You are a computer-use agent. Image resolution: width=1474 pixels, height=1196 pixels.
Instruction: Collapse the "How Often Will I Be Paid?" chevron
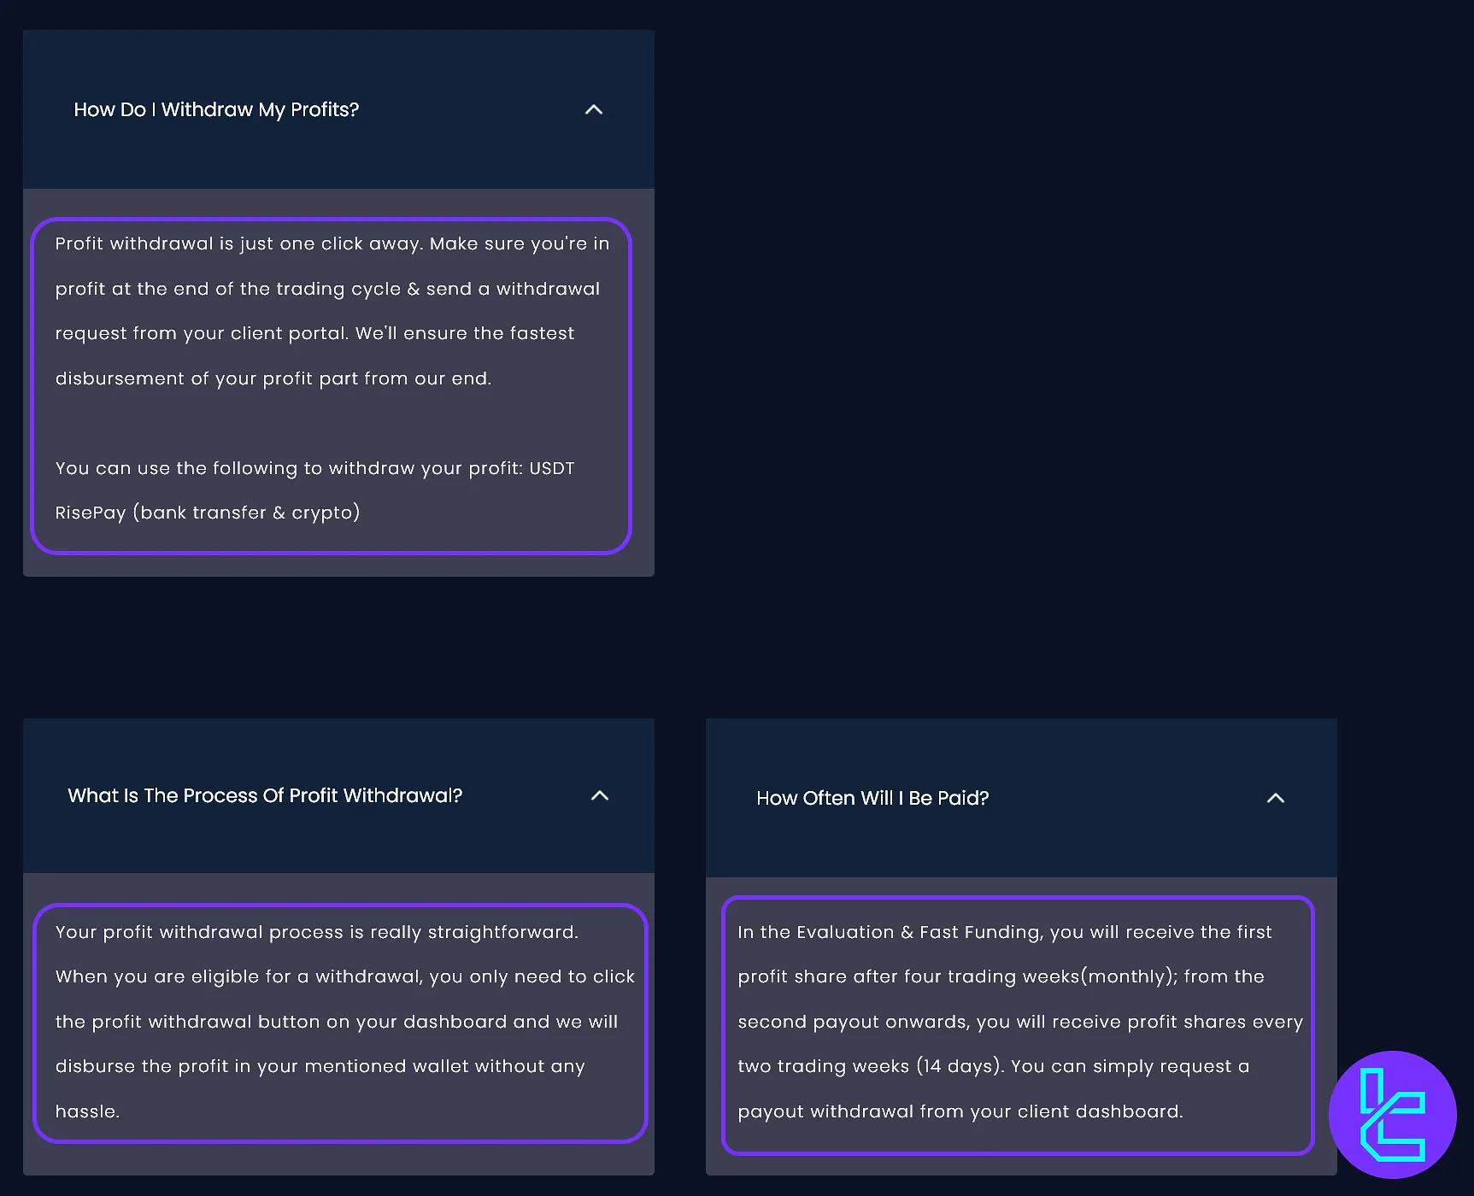tap(1275, 798)
